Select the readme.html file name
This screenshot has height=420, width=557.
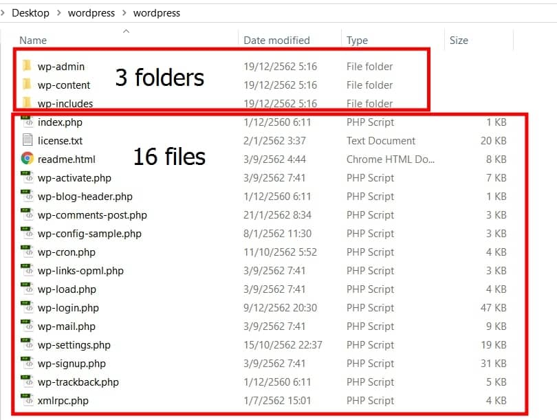pyautogui.click(x=67, y=159)
